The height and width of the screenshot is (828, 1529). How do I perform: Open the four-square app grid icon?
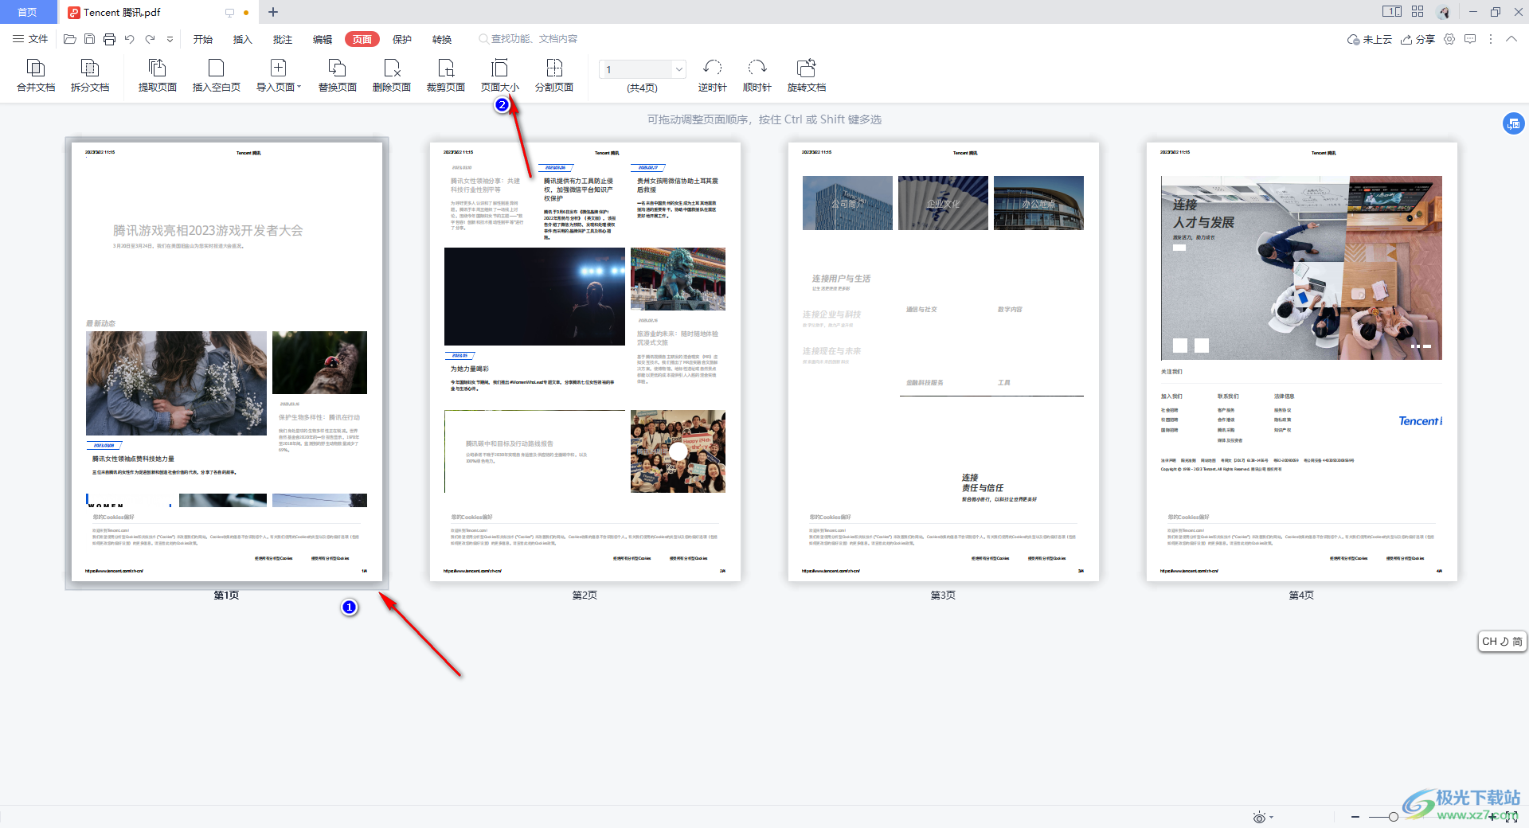point(1418,12)
